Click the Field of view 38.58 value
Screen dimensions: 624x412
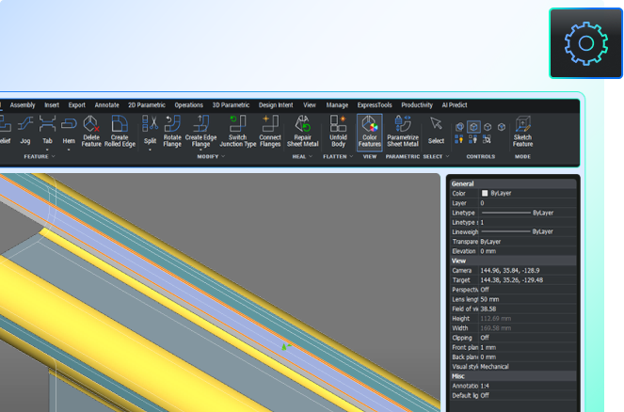tap(527, 309)
